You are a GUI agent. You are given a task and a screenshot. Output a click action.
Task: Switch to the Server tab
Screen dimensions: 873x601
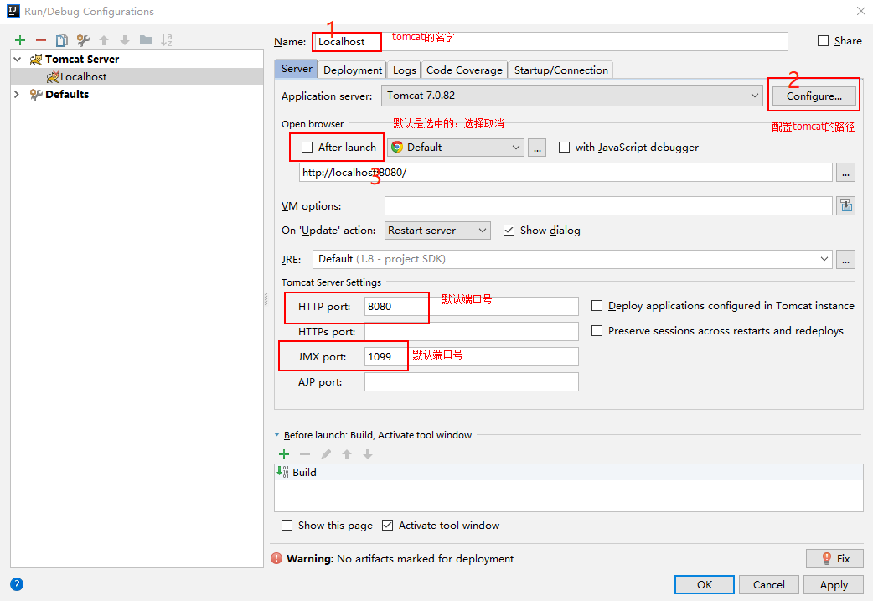tap(297, 69)
